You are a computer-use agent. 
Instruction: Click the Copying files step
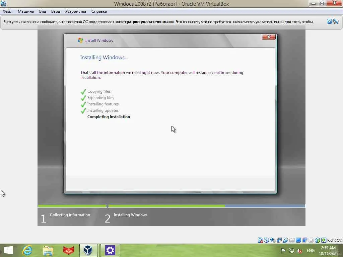pos(99,91)
